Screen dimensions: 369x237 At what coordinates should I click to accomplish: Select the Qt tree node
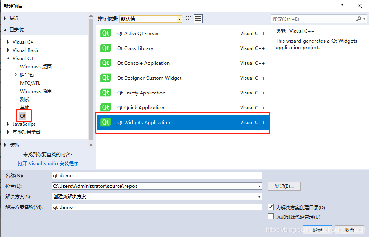coord(23,116)
